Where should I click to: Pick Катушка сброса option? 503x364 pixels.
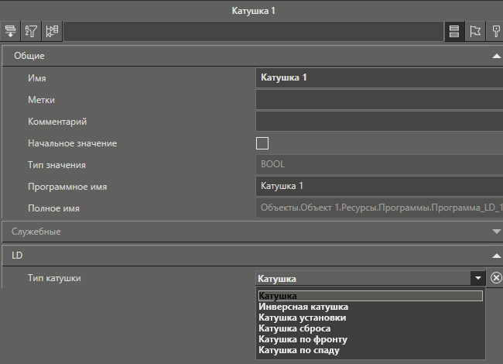pyautogui.click(x=294, y=328)
